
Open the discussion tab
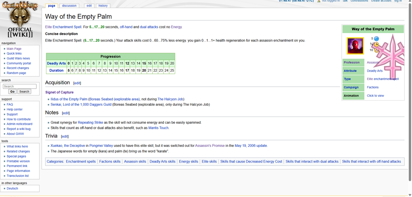[69, 5]
